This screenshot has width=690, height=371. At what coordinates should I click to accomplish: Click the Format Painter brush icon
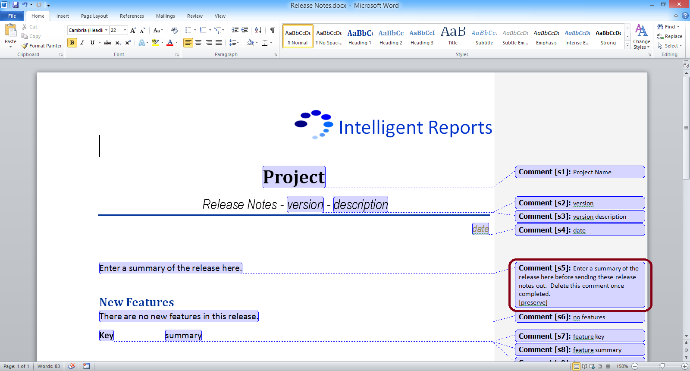coord(25,46)
